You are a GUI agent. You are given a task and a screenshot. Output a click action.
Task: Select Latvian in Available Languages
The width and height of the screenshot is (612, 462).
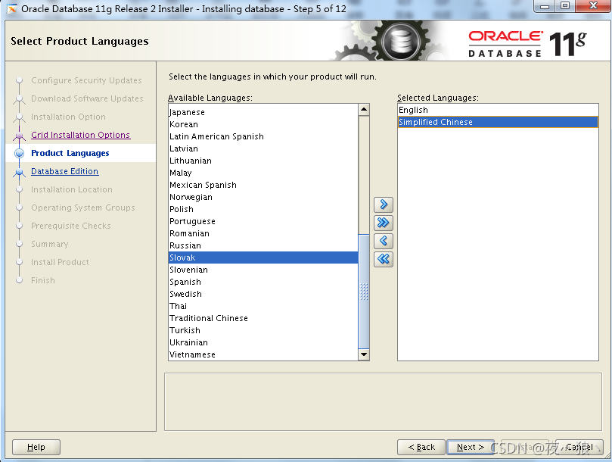(263, 148)
